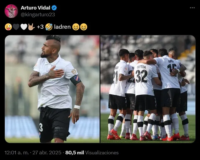Click the Arturo Vidal display name
200x160 pixels.
35,8
